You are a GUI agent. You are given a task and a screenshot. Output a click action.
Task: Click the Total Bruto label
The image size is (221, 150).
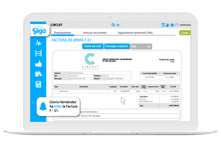tap(144, 97)
